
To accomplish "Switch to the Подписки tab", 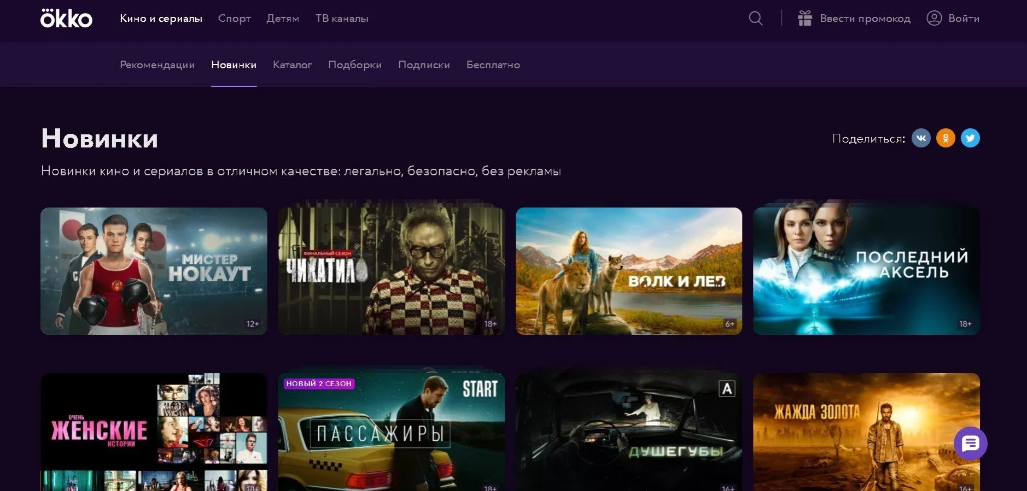I will (424, 65).
